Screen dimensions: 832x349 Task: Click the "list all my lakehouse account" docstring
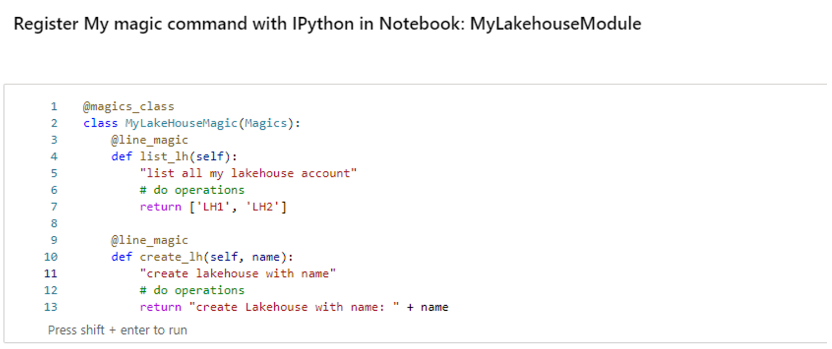248,173
